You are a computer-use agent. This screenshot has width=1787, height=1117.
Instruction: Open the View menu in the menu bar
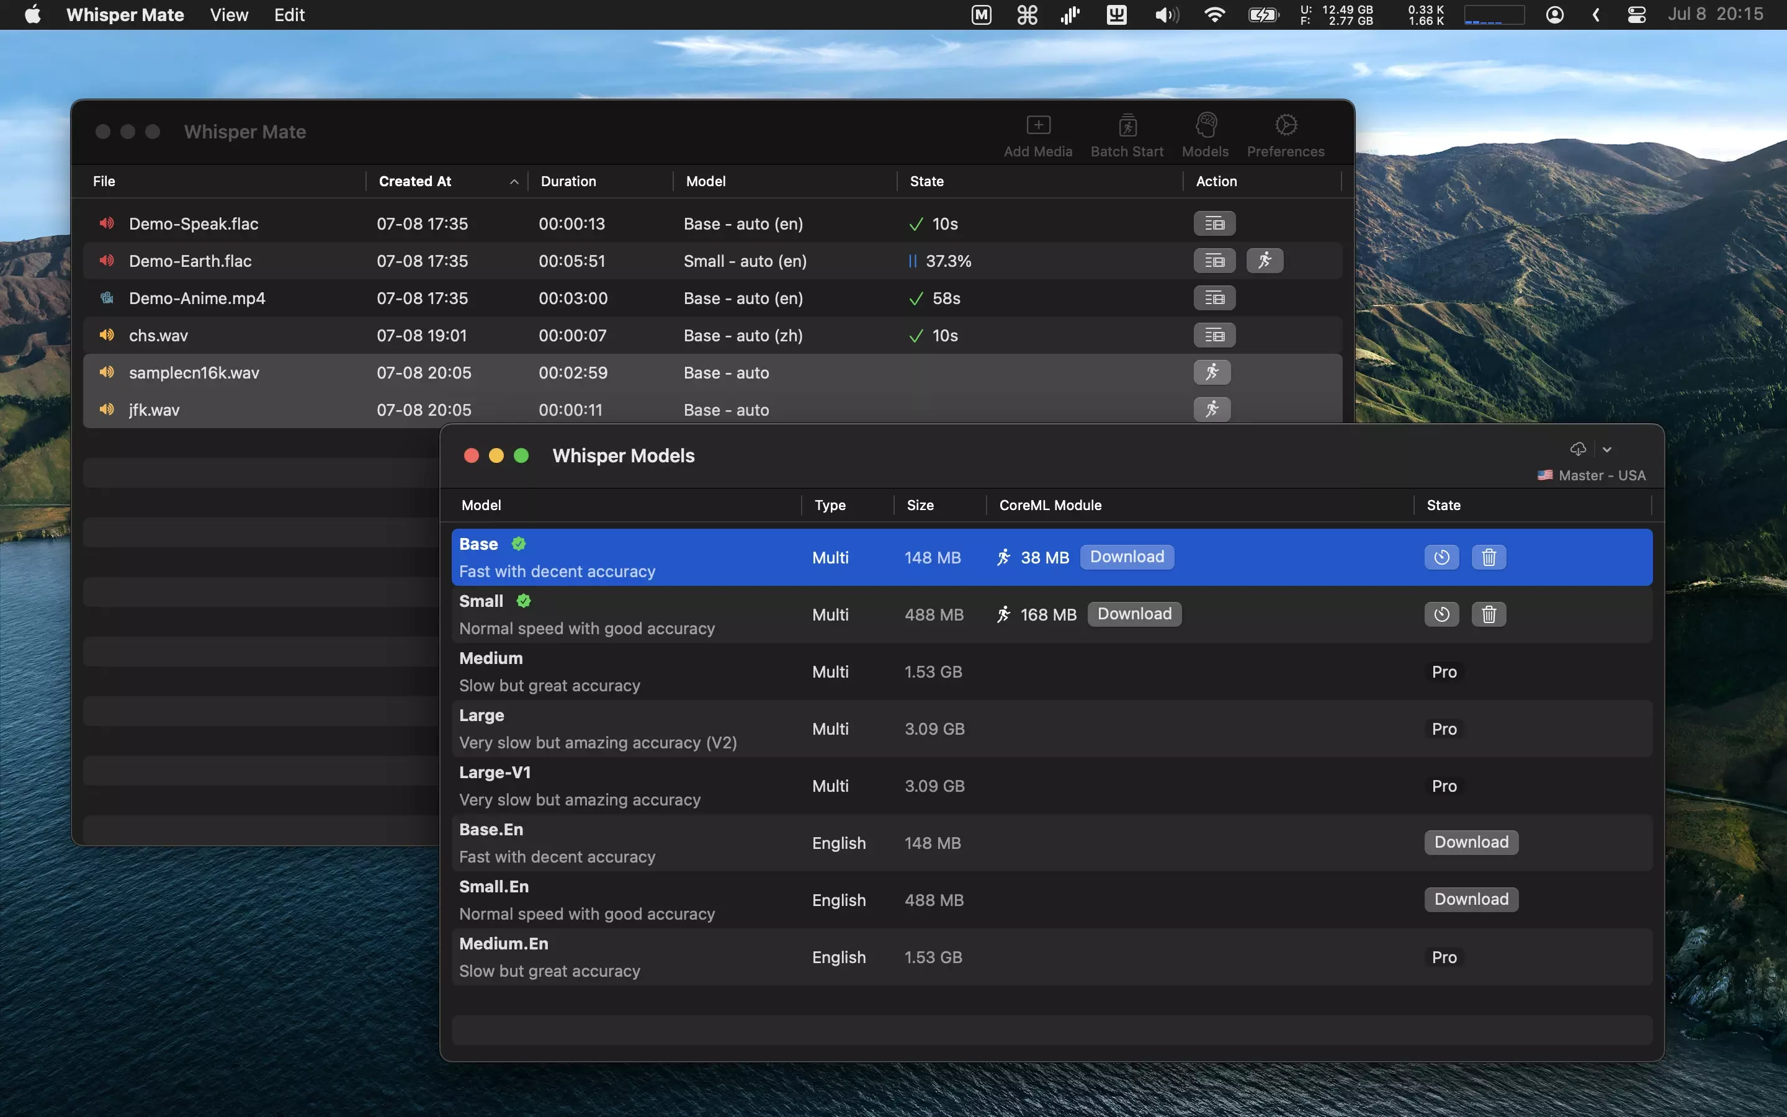point(229,15)
